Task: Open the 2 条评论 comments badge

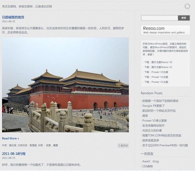Action: (123, 146)
